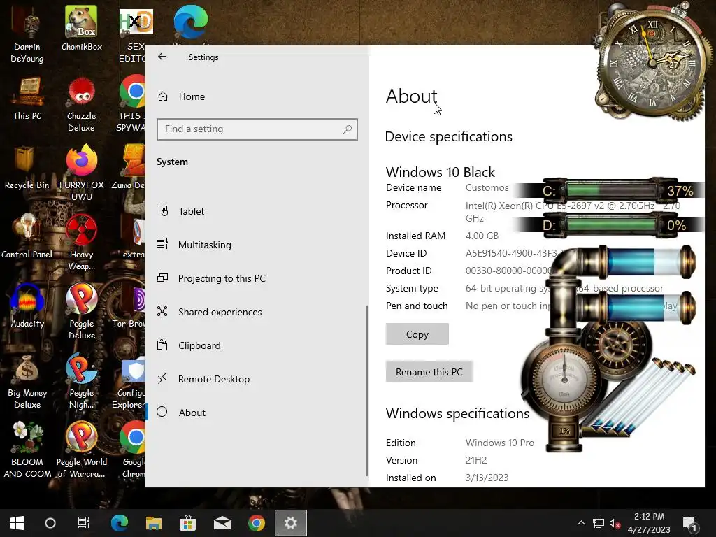
Task: Click the device name Customos
Action: [487, 187]
